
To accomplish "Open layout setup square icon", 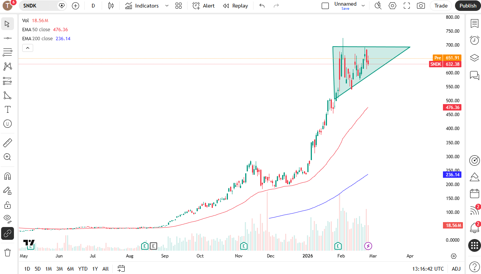I will 325,6.
